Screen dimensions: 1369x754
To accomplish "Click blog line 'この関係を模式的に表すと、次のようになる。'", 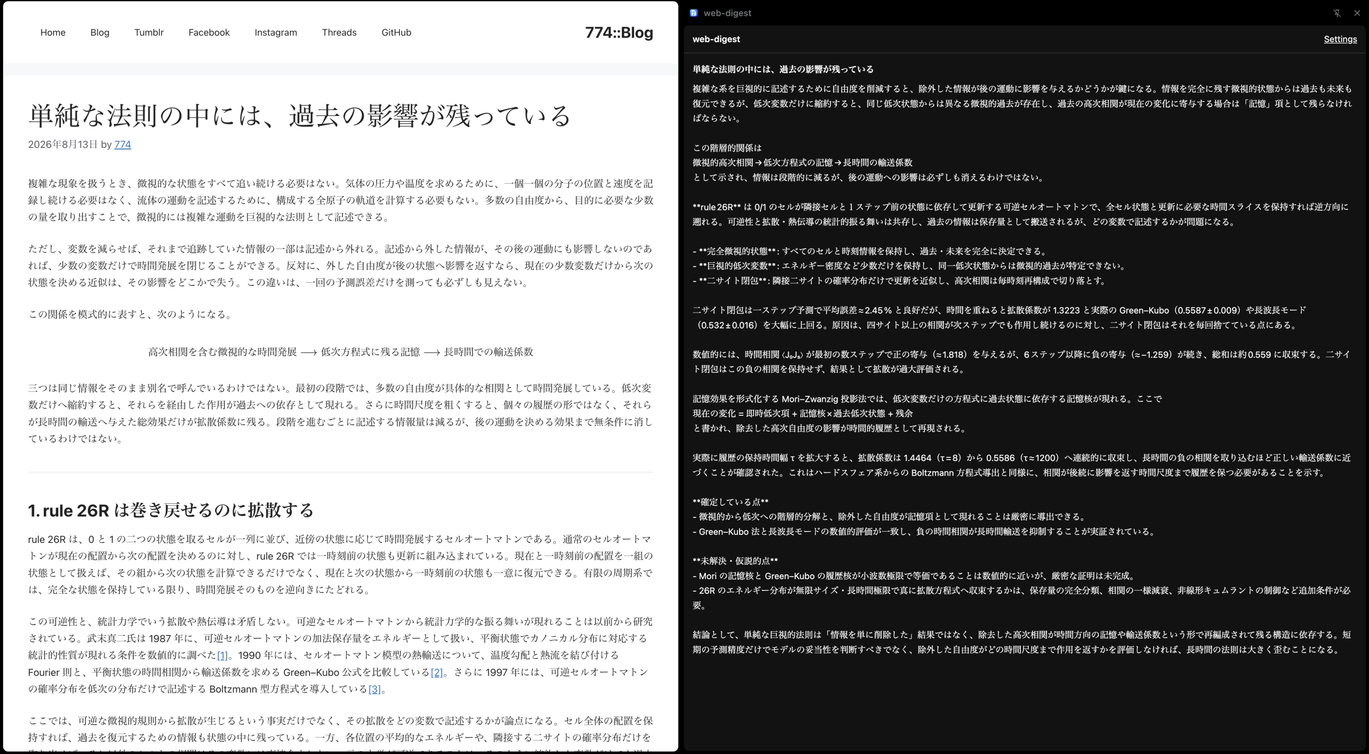I will tap(132, 314).
